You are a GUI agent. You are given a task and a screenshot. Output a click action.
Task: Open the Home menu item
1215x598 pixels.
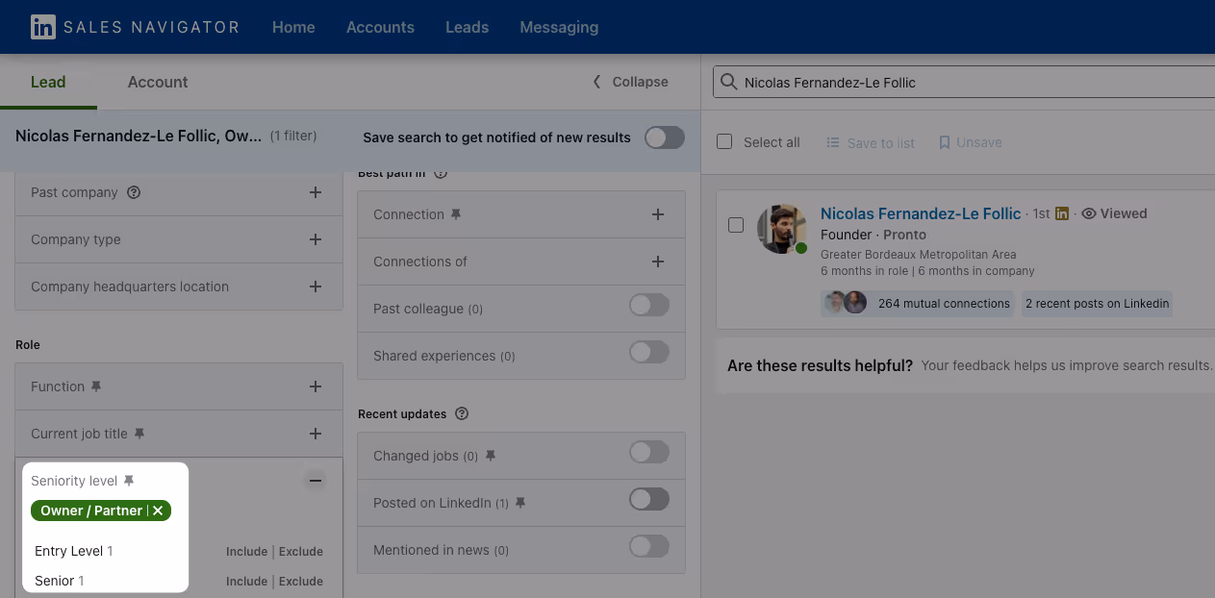[293, 27]
